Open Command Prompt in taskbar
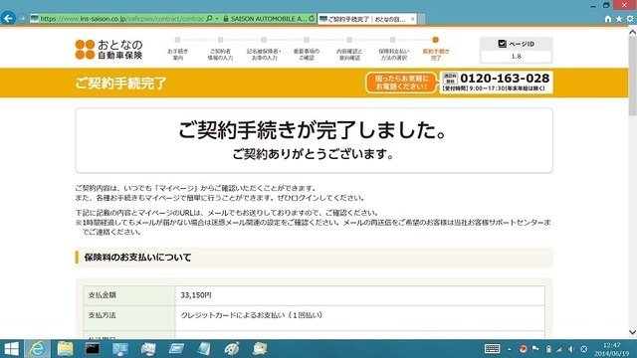Screen dimensions: 637x358 tap(93, 349)
